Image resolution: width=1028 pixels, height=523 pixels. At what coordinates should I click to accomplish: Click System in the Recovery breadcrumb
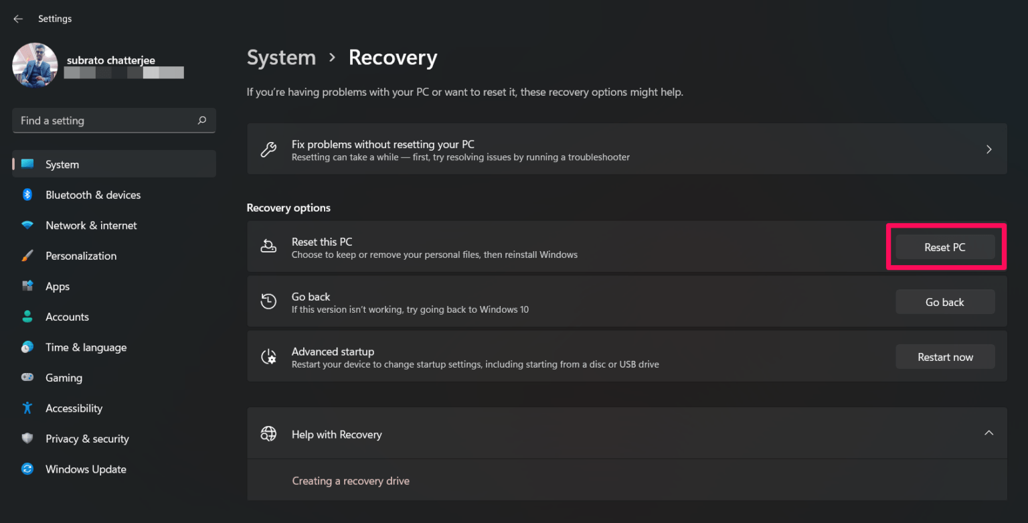[281, 58]
